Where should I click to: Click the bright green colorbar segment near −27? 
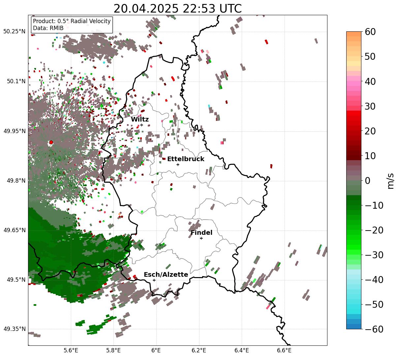(x=354, y=247)
